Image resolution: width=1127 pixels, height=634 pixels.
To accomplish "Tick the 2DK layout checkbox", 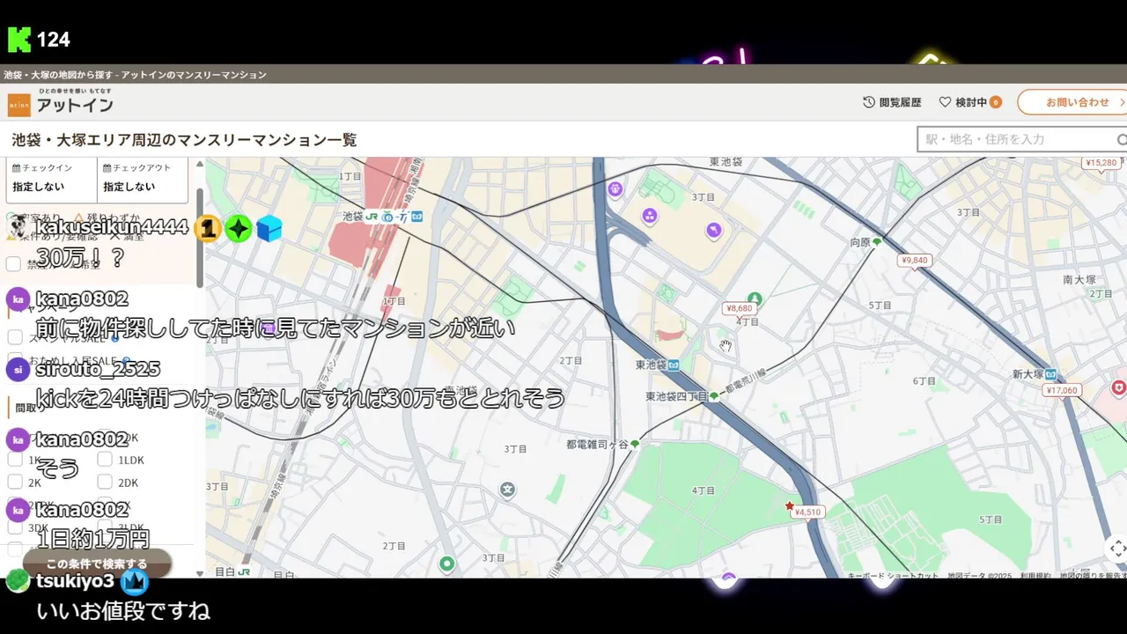I will (104, 482).
